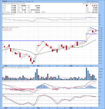105x109 pixels.
Task: Click the icon beside OSUR (Daily) legend
Action: (x=3, y=27)
